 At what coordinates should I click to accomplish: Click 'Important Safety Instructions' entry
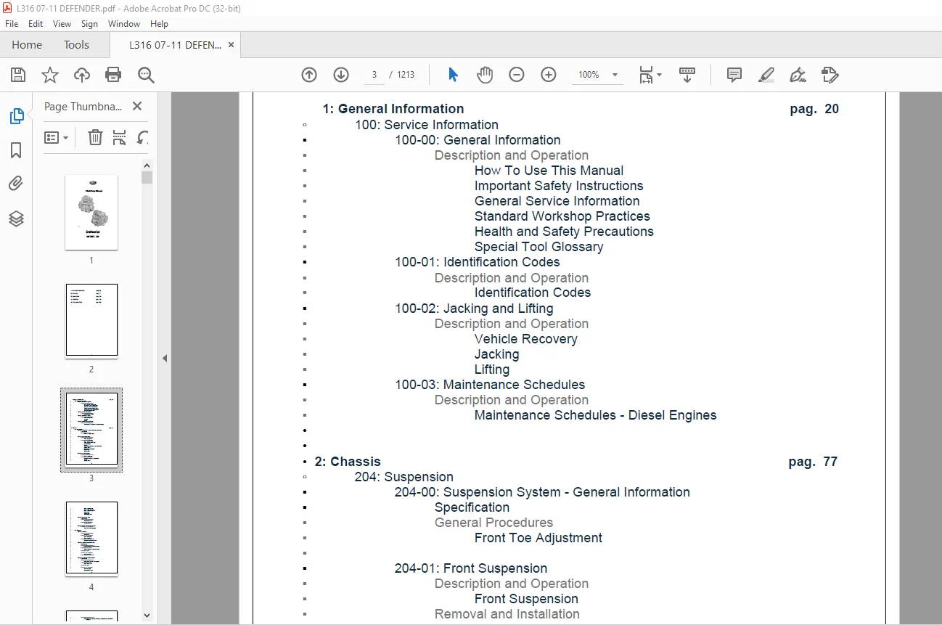(x=559, y=186)
